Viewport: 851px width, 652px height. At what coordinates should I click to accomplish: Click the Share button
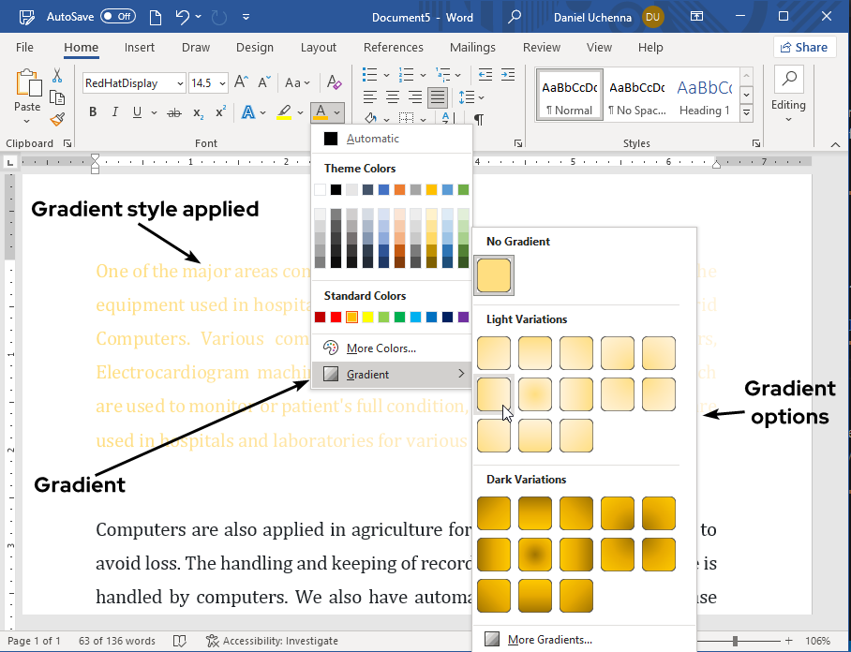[x=804, y=47]
